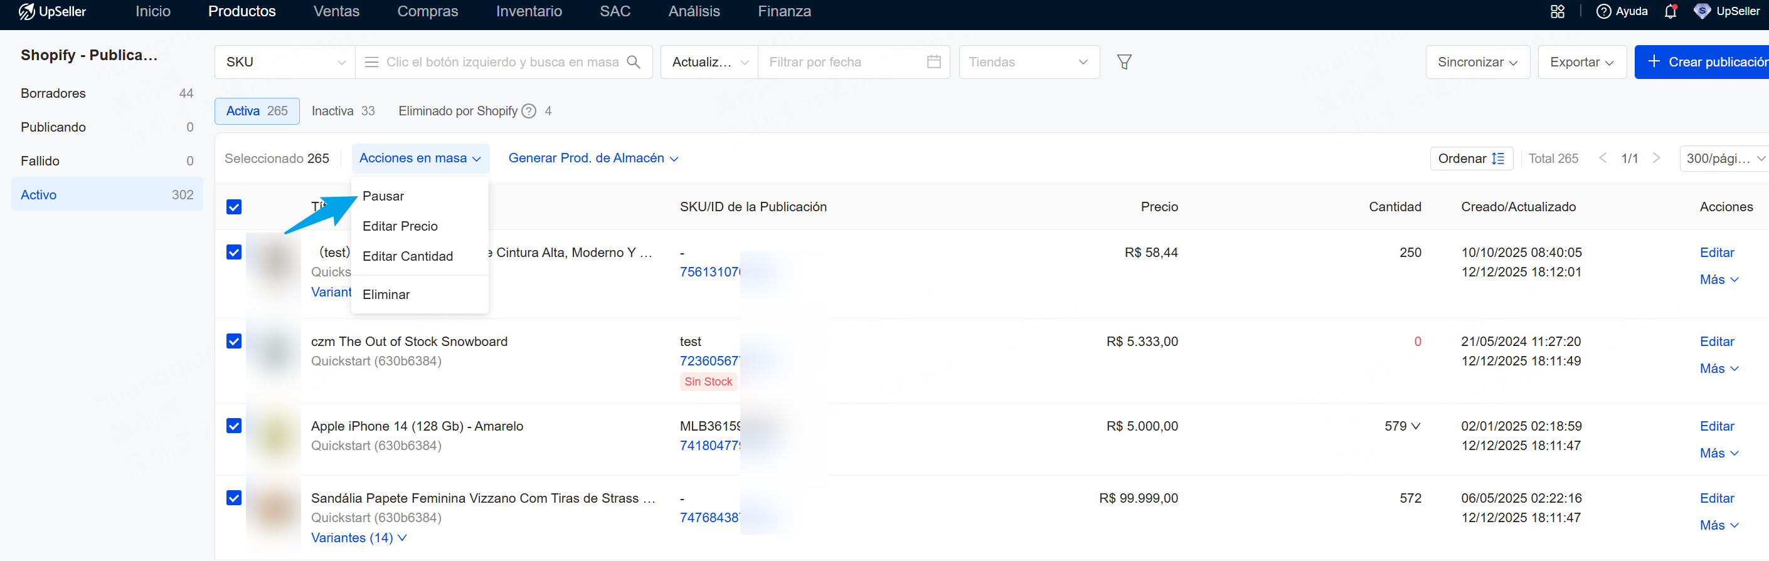
Task: Switch to the Inactiva 33 tab
Action: coord(343,111)
